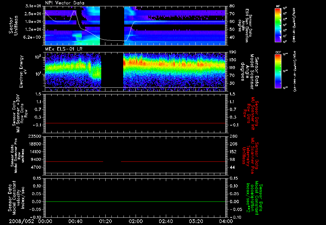326x225 pixels.
Task: Click the 'ESH Sun Elevation Angle' axis title
Action: tap(245, 25)
